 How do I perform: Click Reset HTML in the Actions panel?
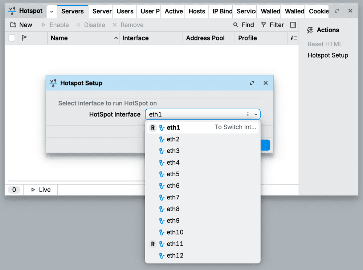325,44
